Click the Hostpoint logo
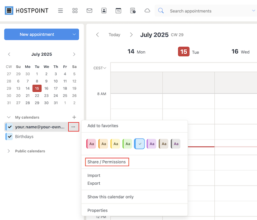257x220 pixels. [27, 11]
